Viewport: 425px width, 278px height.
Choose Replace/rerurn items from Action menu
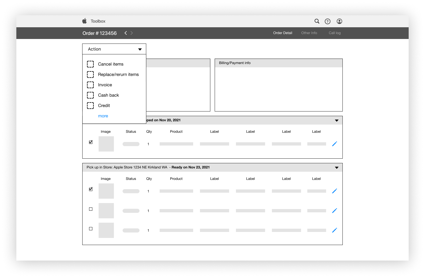(118, 74)
